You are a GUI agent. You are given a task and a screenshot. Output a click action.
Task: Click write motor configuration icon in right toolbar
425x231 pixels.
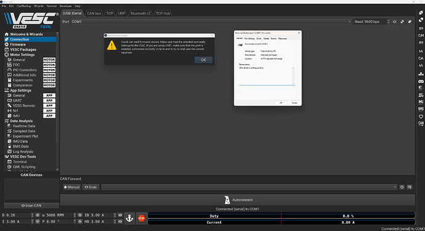pyautogui.click(x=421, y=43)
